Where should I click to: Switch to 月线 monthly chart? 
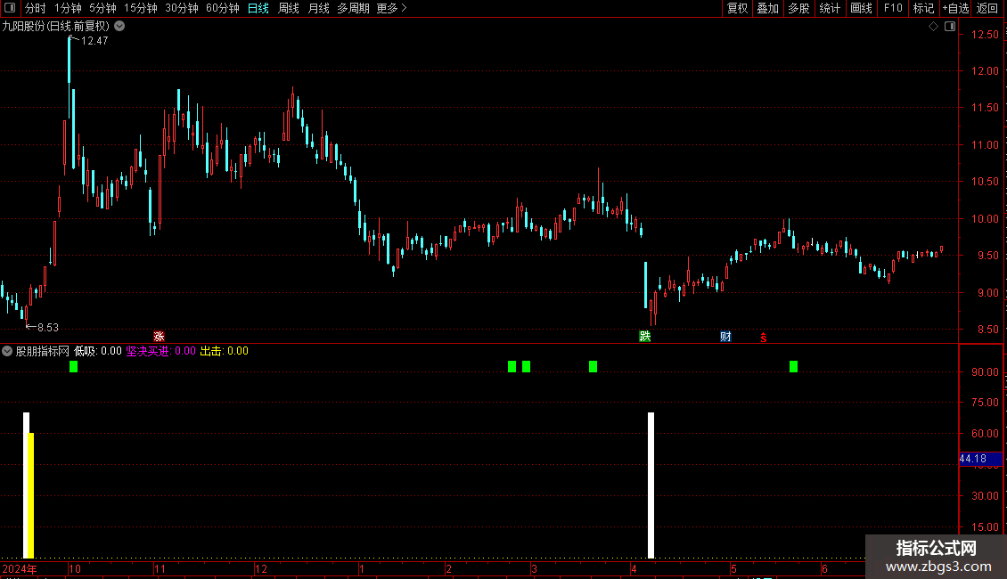(x=318, y=8)
